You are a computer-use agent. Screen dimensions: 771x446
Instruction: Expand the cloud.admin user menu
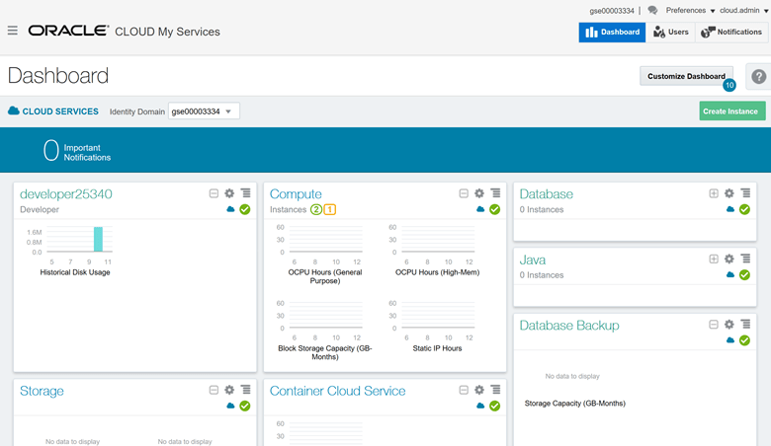coord(743,11)
